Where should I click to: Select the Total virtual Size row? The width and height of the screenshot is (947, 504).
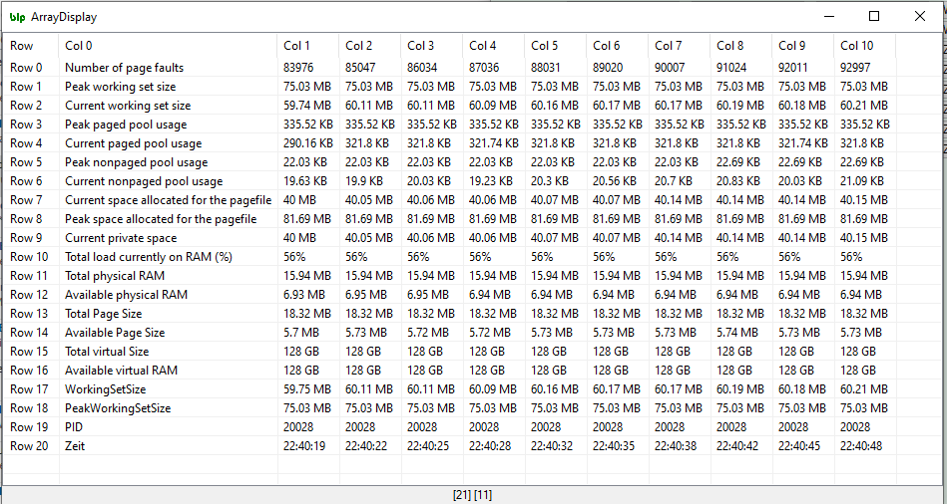tap(107, 352)
